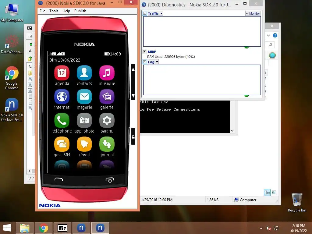
Task: Click the help question mark icon in back window
Action: click(x=275, y=35)
